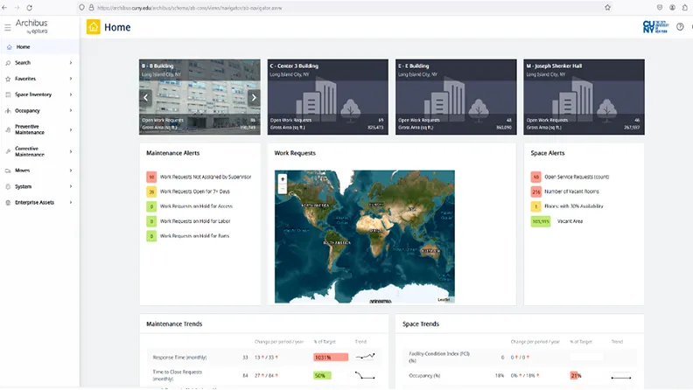Screen dimensions: 693x390
Task: Expand the Corrective Maintenance chevron
Action: tap(71, 151)
